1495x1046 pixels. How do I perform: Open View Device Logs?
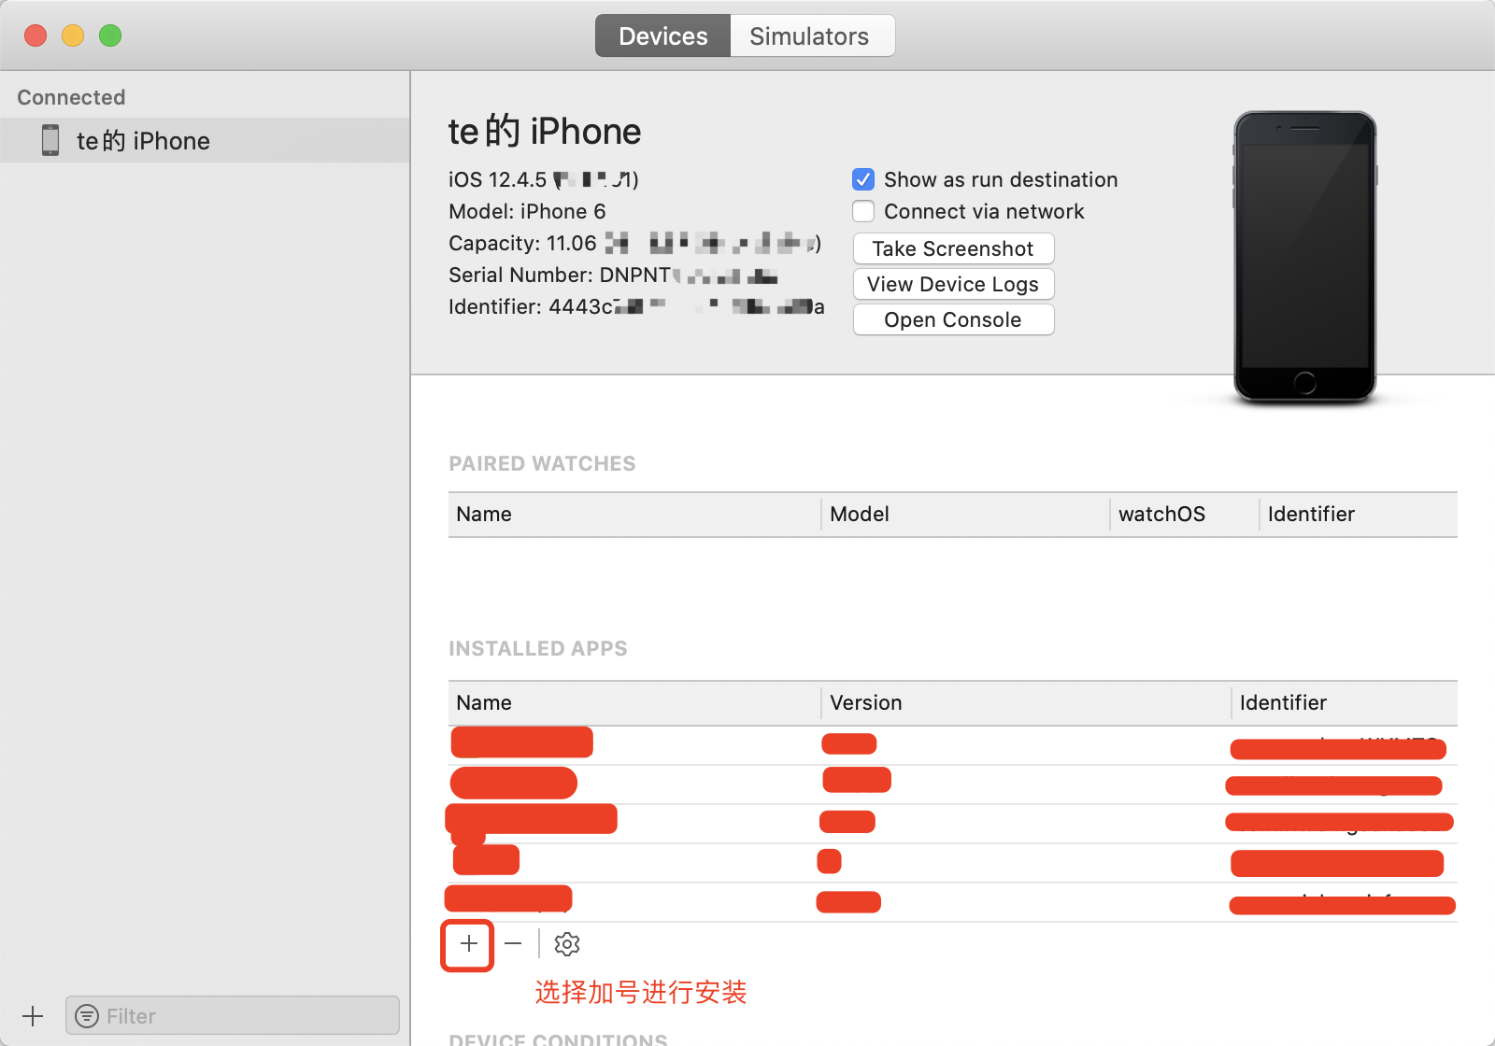click(953, 284)
